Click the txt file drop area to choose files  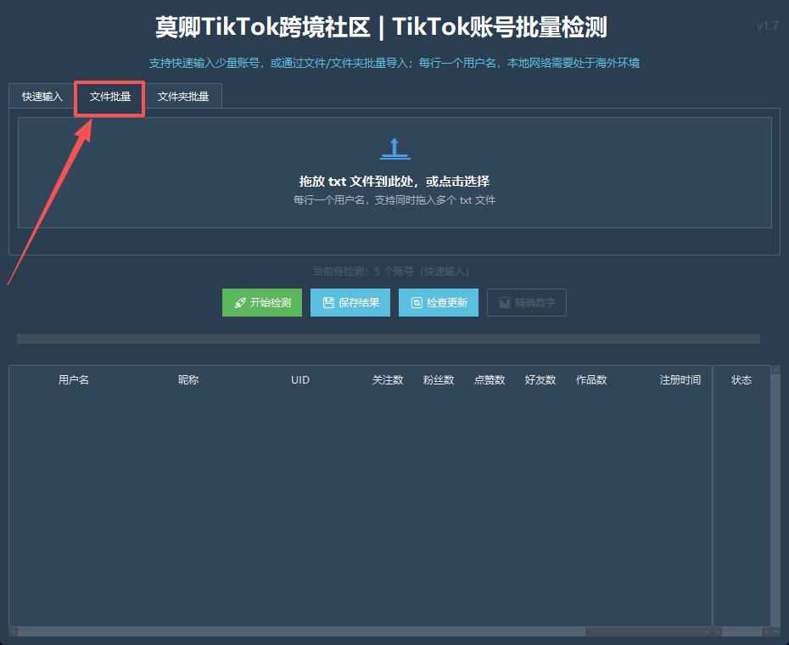[395, 172]
